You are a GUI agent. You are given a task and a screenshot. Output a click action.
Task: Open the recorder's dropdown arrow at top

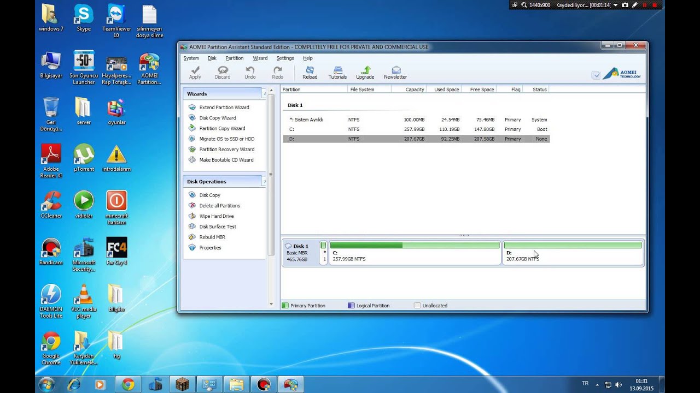coord(615,5)
